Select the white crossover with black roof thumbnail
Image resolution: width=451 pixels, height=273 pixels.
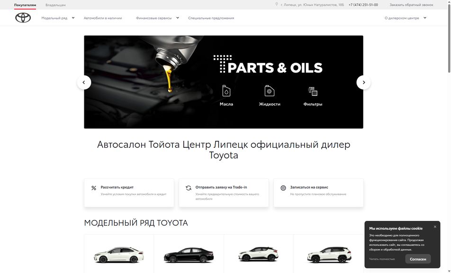(259, 254)
